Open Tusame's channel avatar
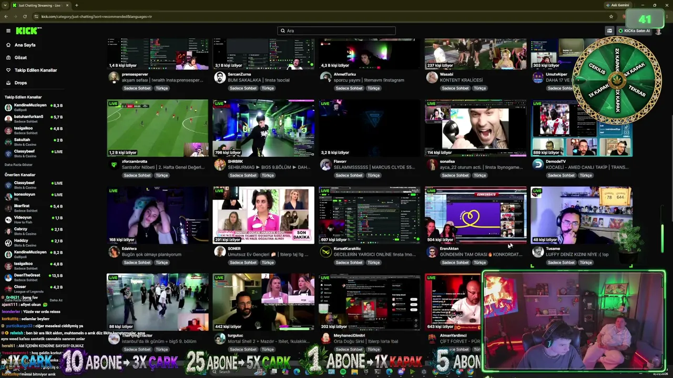Viewport: 673px width, 378px height. click(x=537, y=251)
